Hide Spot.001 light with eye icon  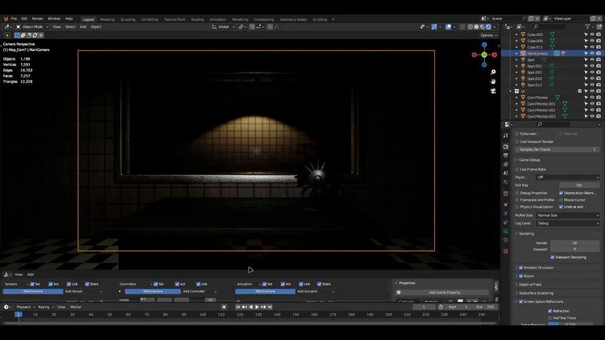[x=592, y=66]
